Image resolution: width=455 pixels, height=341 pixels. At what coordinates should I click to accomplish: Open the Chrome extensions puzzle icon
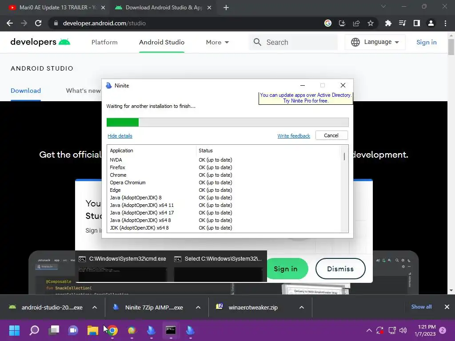pyautogui.click(x=388, y=23)
